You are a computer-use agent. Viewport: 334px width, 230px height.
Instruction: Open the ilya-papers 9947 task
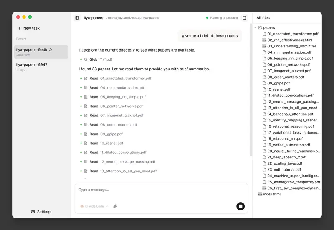(41, 67)
